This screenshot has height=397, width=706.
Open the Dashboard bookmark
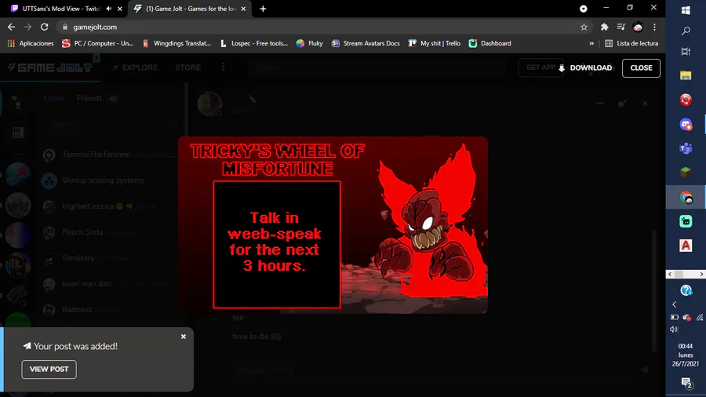pos(489,43)
